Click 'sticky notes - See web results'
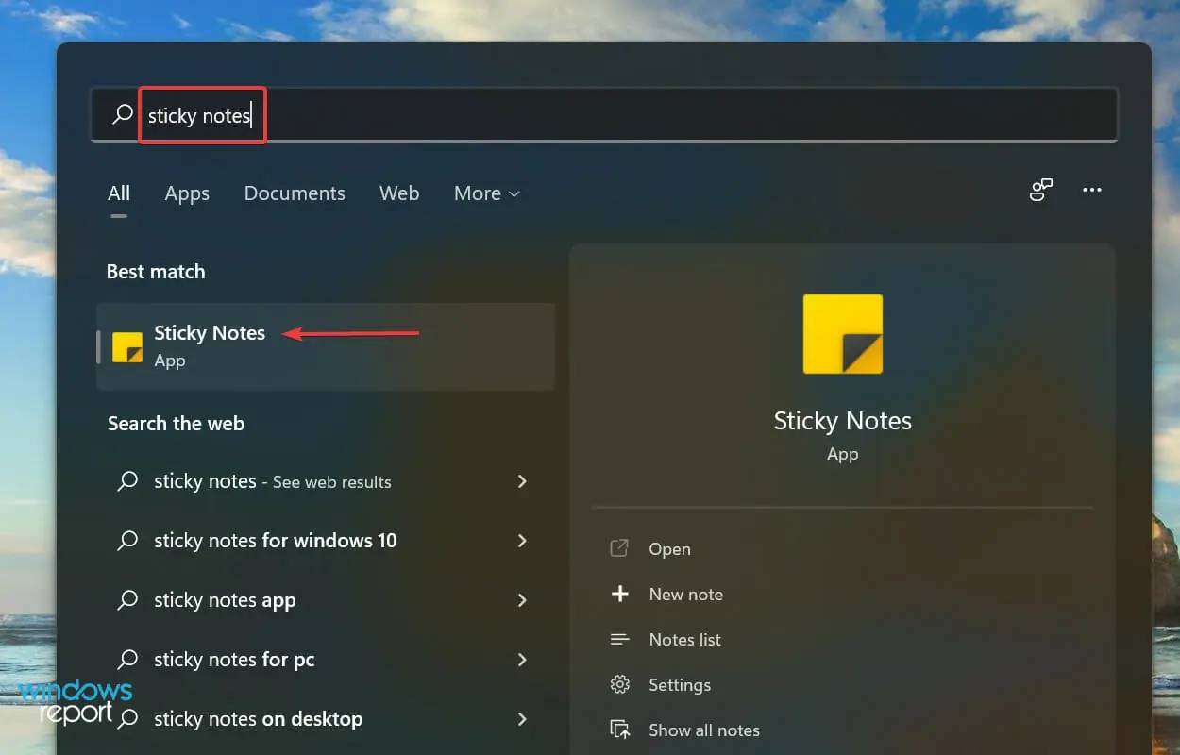 (x=272, y=481)
